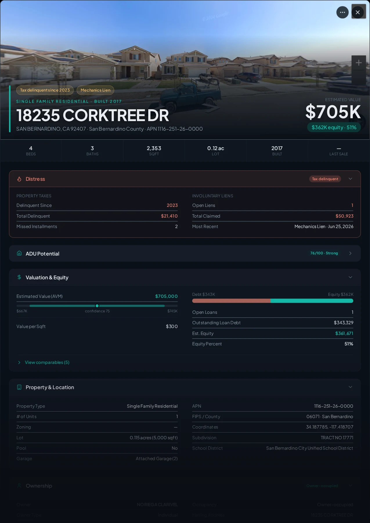This screenshot has height=523, width=370.
Task: Click the Tax delinquent badge in Distress header
Action: 325,179
